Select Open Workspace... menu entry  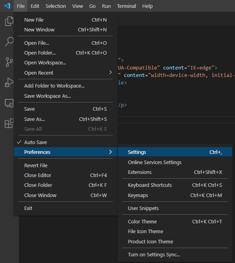(65, 63)
